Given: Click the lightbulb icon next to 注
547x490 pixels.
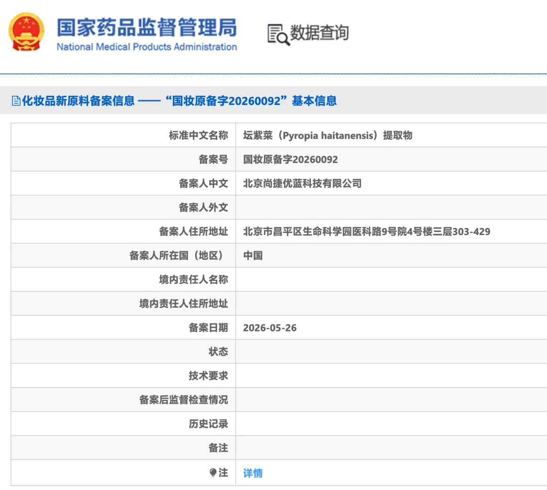Looking at the screenshot, I should tap(213, 473).
